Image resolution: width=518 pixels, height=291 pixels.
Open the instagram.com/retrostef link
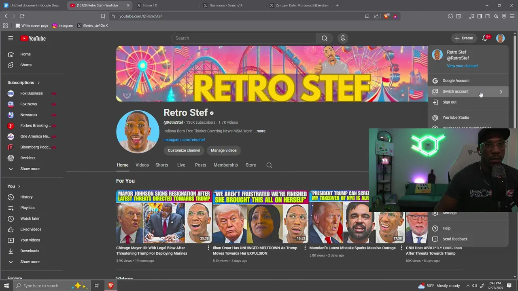click(184, 139)
